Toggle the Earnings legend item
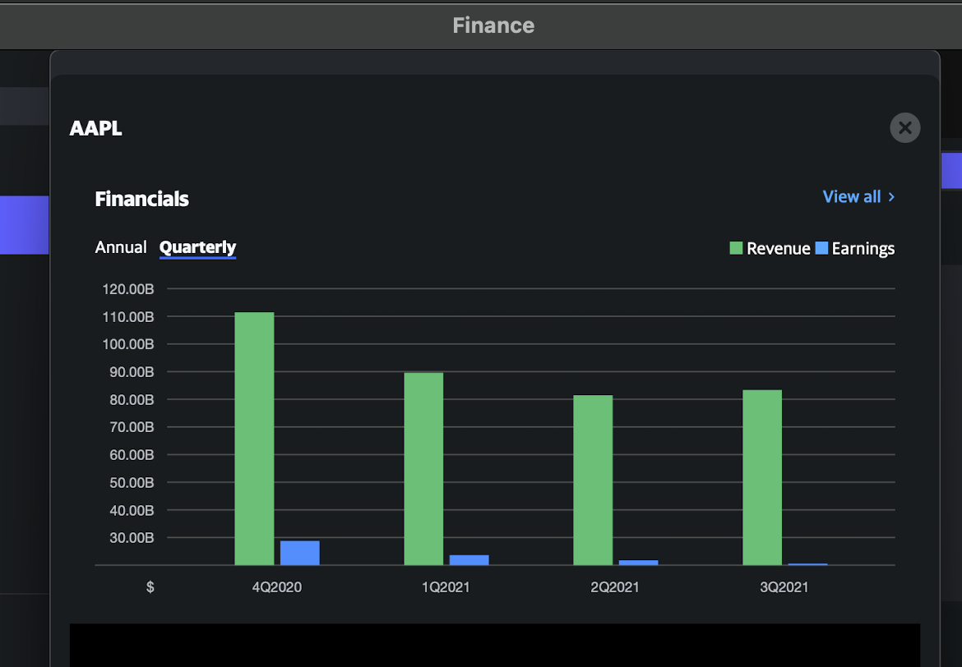962x667 pixels. pos(854,248)
